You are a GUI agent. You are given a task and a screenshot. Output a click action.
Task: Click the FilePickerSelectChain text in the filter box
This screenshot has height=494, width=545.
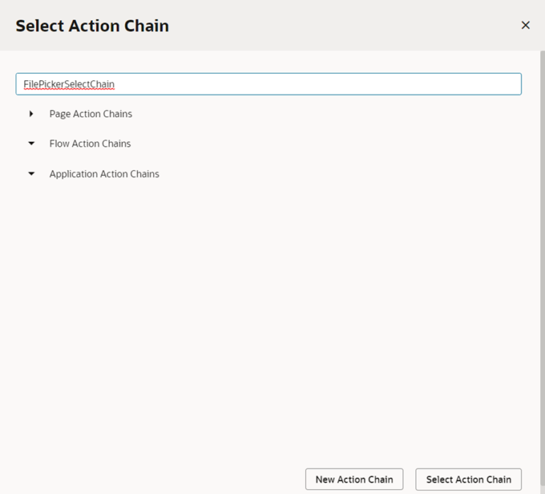click(69, 84)
